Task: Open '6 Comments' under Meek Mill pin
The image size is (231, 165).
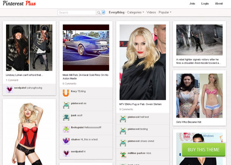Action: [69, 83]
